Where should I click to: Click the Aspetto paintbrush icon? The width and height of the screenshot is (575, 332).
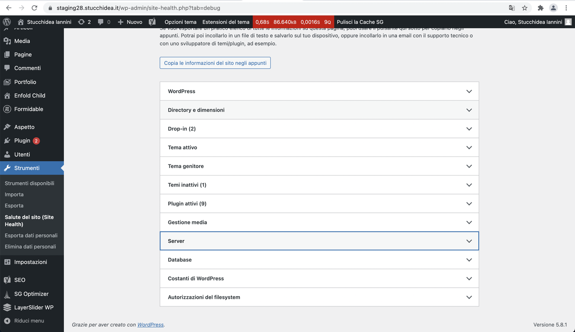coord(7,127)
